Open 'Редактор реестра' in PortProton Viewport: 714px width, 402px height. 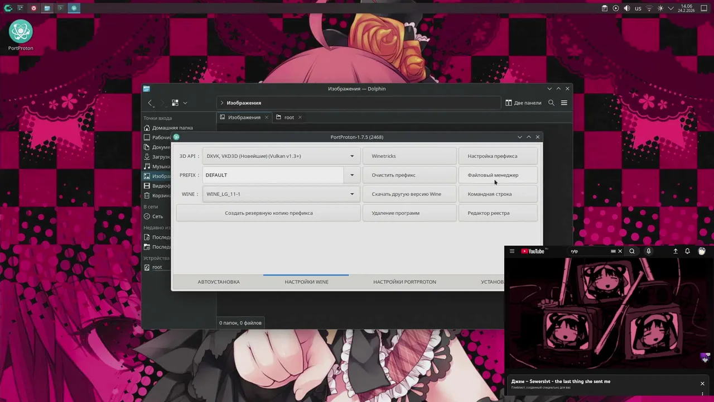498,213
